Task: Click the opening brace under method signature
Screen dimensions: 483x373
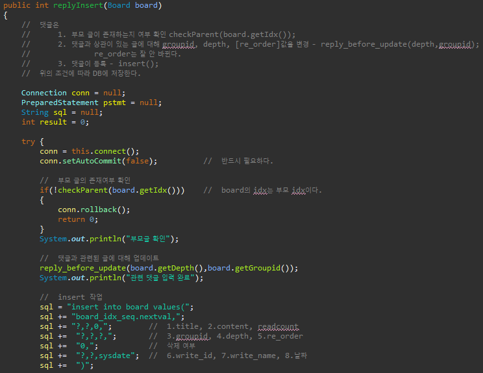Action: tap(5, 16)
